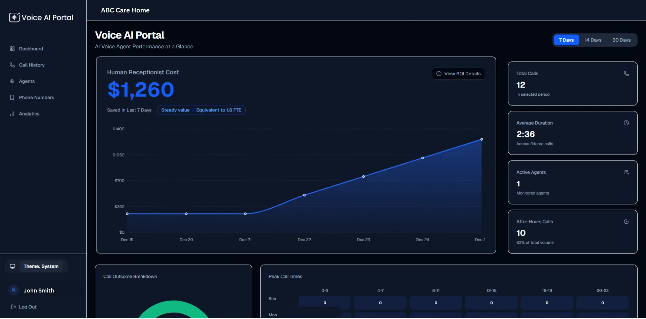
Task: Click the clock icon on Average Duration card
Action: point(626,123)
